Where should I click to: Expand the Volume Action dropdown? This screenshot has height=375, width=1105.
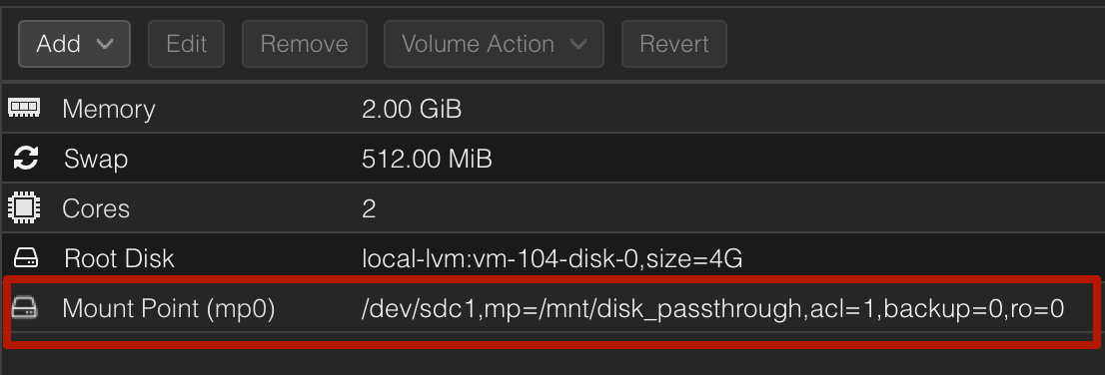[494, 44]
